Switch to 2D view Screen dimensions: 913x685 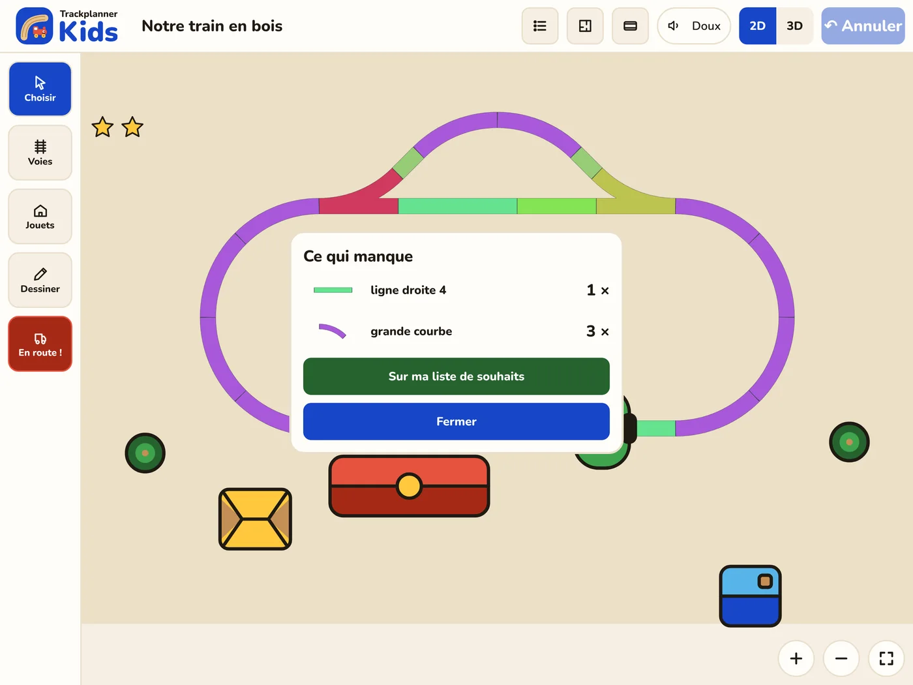click(757, 26)
